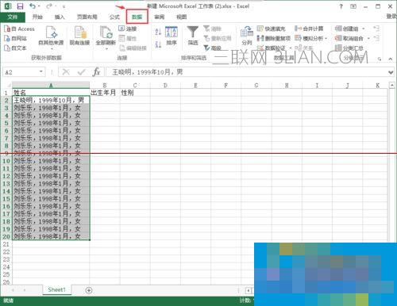Click cell B1 出生年月
The height and width of the screenshot is (306, 397).
105,93
